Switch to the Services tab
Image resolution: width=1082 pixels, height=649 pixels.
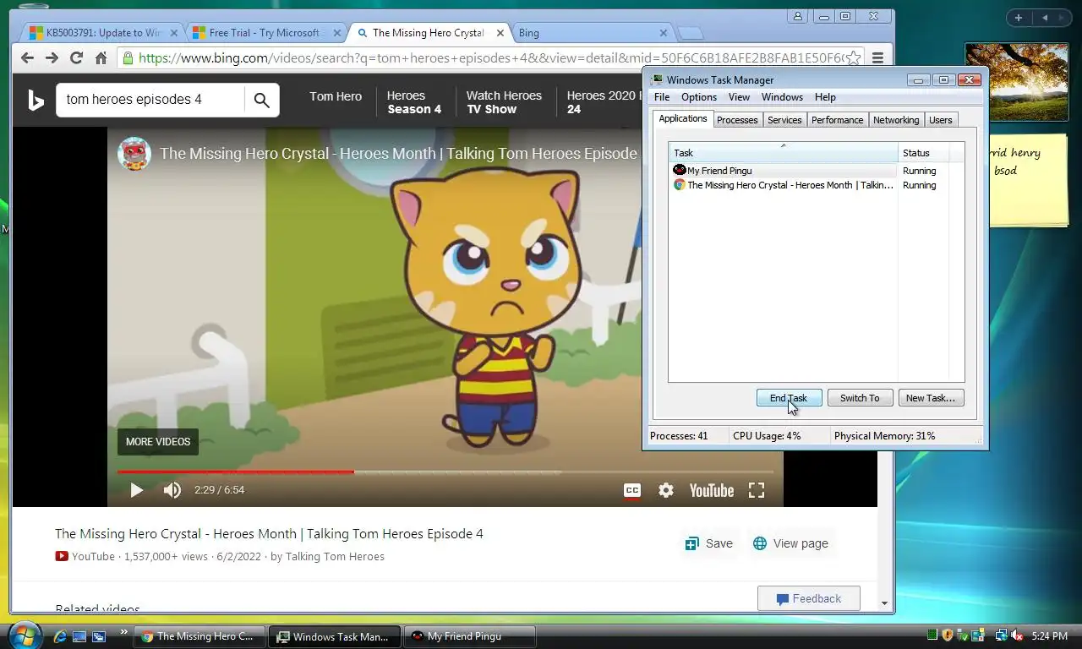[784, 120]
